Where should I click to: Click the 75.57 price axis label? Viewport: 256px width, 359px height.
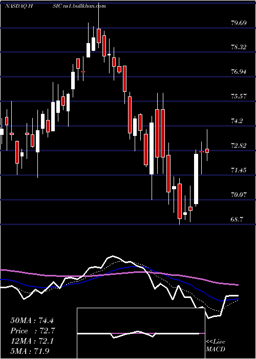point(239,96)
